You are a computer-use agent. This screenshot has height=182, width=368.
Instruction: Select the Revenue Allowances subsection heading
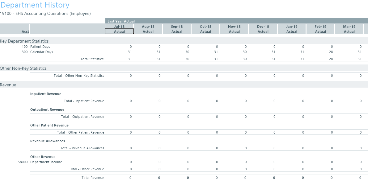[x=48, y=141]
